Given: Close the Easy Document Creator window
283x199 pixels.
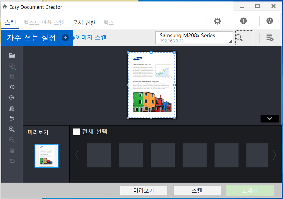Looking at the screenshot, I should tap(273, 6).
